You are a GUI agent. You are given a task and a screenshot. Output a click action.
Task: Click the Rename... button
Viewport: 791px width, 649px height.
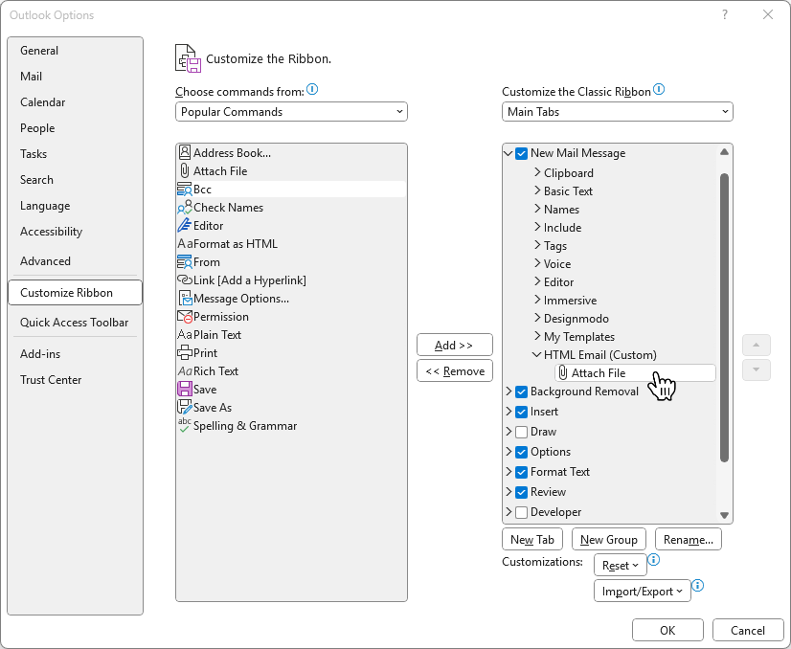(689, 540)
